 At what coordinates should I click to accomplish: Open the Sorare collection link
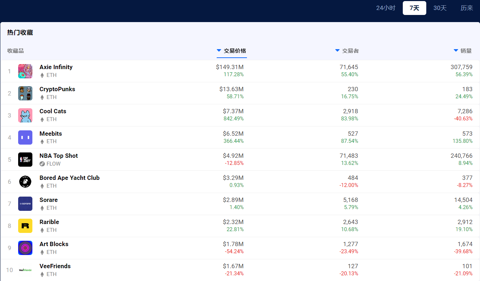48,200
